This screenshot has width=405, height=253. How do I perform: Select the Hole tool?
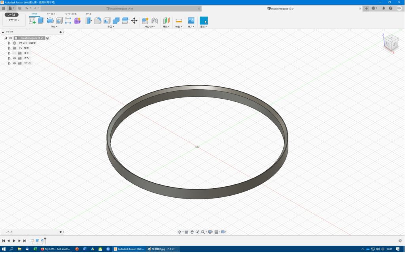click(59, 21)
